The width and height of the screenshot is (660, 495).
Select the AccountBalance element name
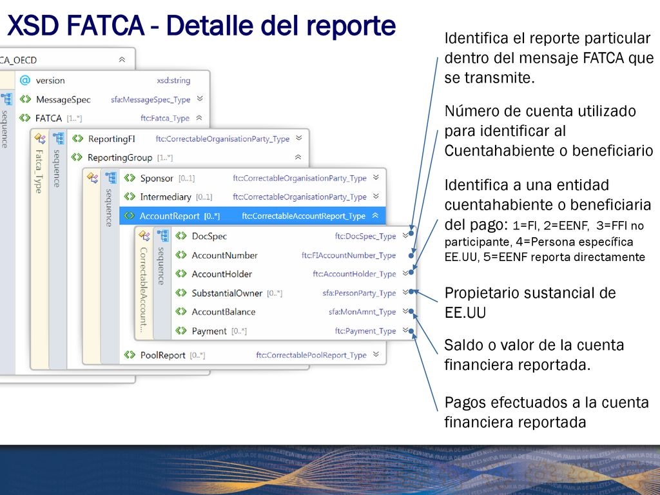224,312
